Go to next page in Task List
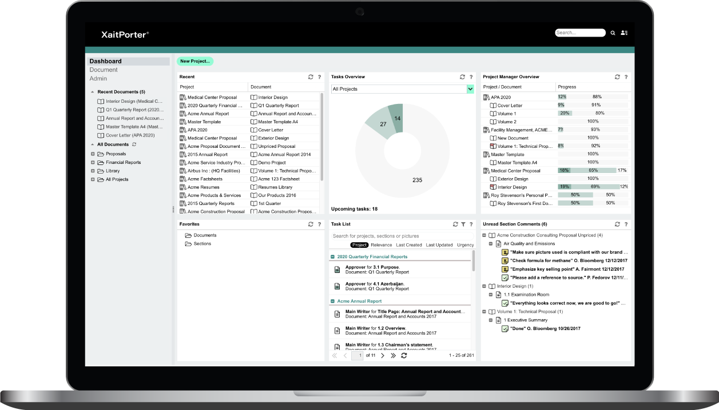Viewport: 719px width, 410px height. (383, 355)
